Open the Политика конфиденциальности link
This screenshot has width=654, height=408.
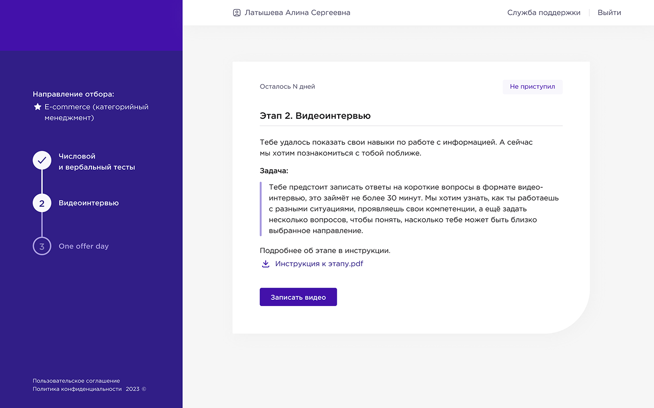pos(77,389)
